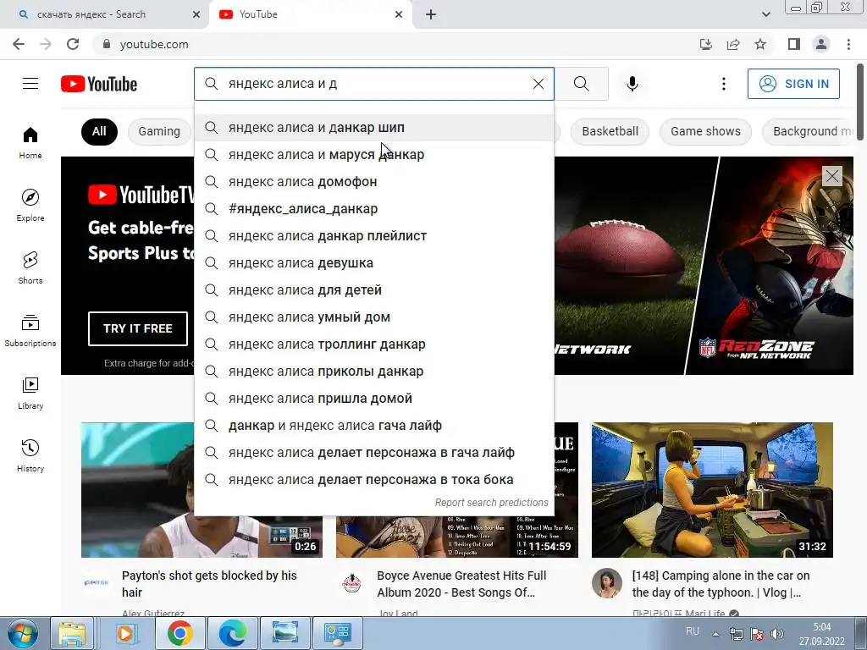Open a new browser tab

431,14
